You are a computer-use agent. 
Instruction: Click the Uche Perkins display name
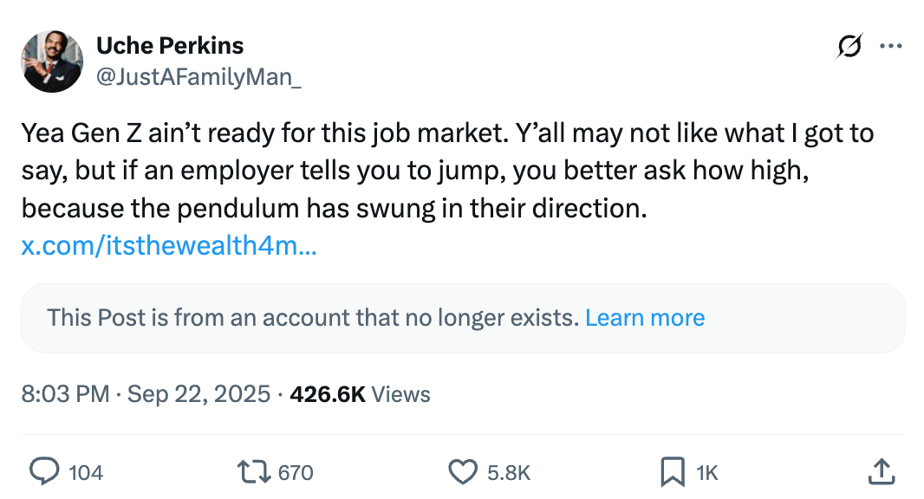(170, 45)
